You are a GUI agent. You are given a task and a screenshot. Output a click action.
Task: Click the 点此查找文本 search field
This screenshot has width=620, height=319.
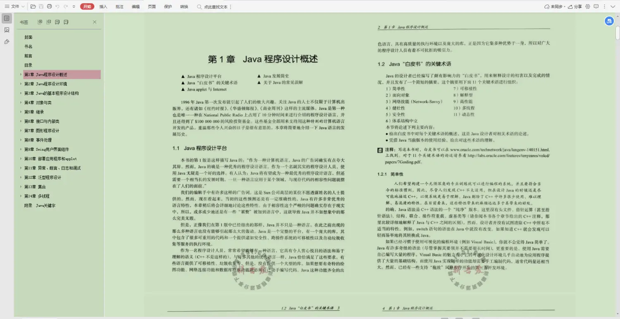(x=216, y=7)
